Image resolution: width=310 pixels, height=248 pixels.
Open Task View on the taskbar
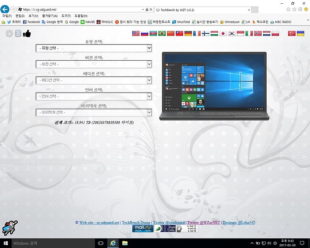[101, 243]
